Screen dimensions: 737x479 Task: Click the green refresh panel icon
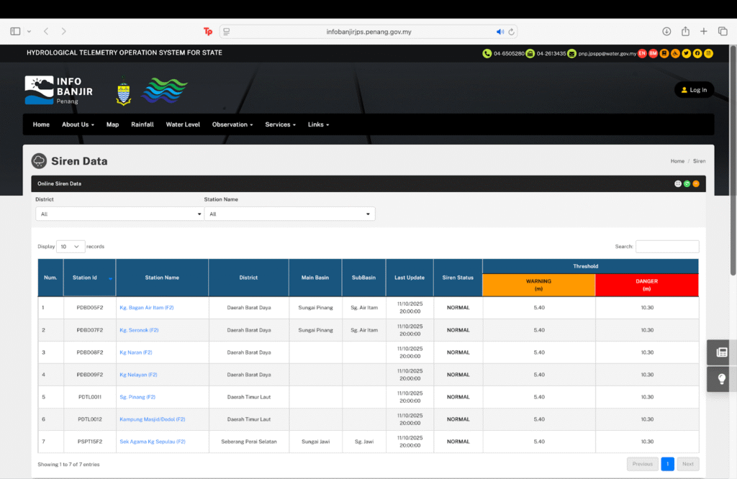tap(687, 183)
